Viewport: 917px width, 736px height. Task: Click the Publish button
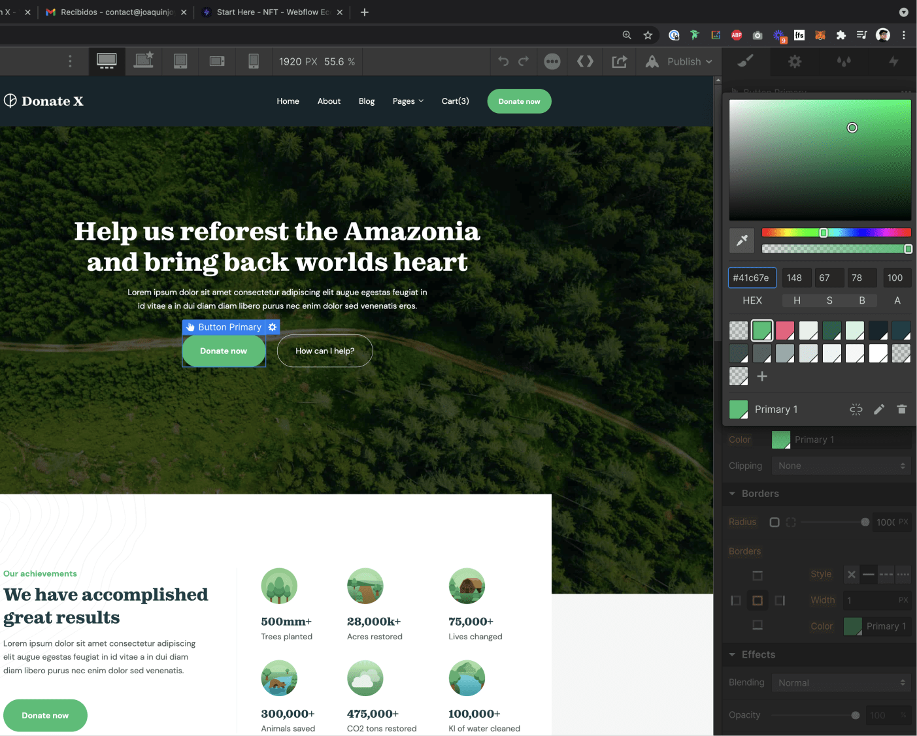click(x=686, y=61)
